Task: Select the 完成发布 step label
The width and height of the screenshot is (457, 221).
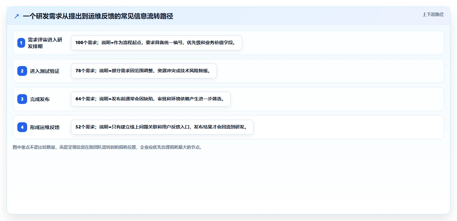Action: [x=40, y=99]
